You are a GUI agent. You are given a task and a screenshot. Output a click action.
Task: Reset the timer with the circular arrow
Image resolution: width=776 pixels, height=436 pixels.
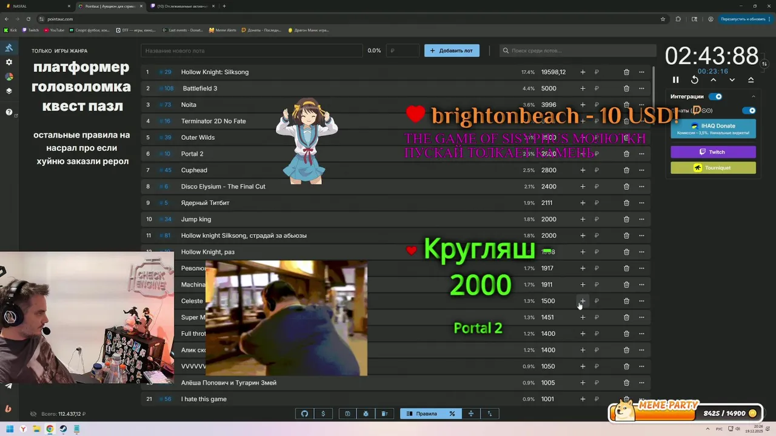tap(695, 80)
